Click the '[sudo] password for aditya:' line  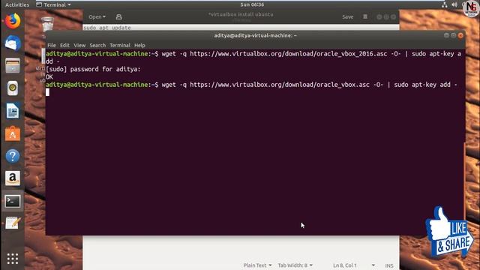click(x=93, y=69)
